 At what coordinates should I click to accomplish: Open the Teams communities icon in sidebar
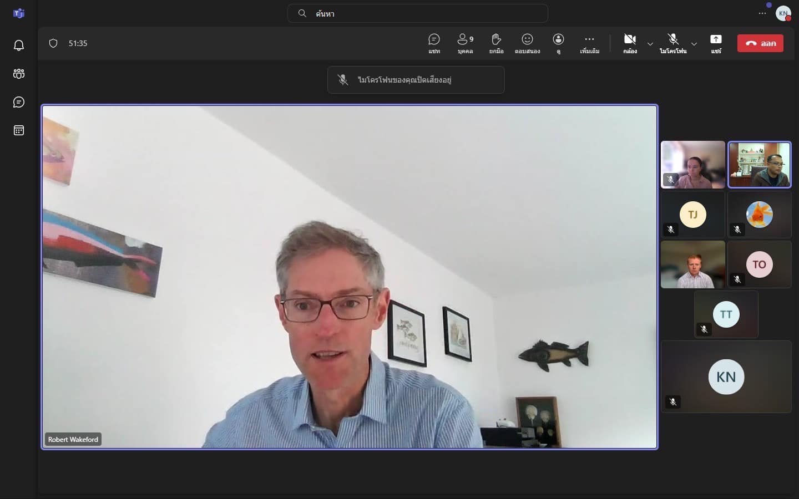19,74
